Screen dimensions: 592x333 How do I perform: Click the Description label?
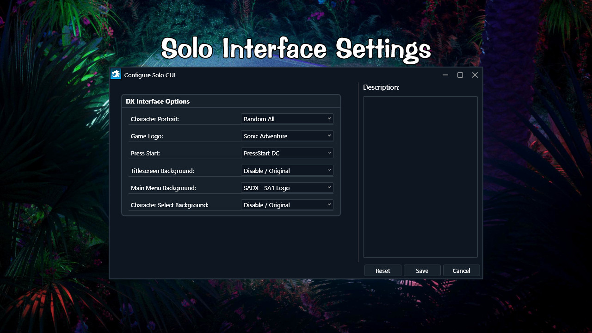(381, 87)
